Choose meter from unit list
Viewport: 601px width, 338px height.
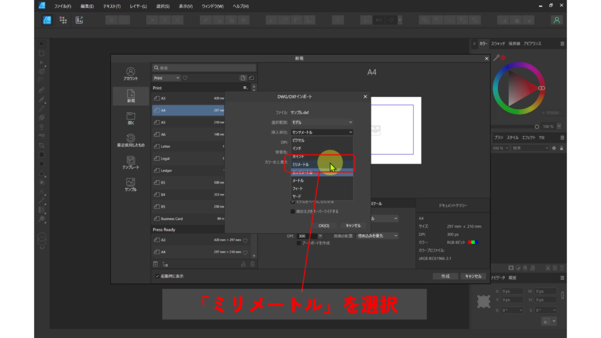pos(322,181)
